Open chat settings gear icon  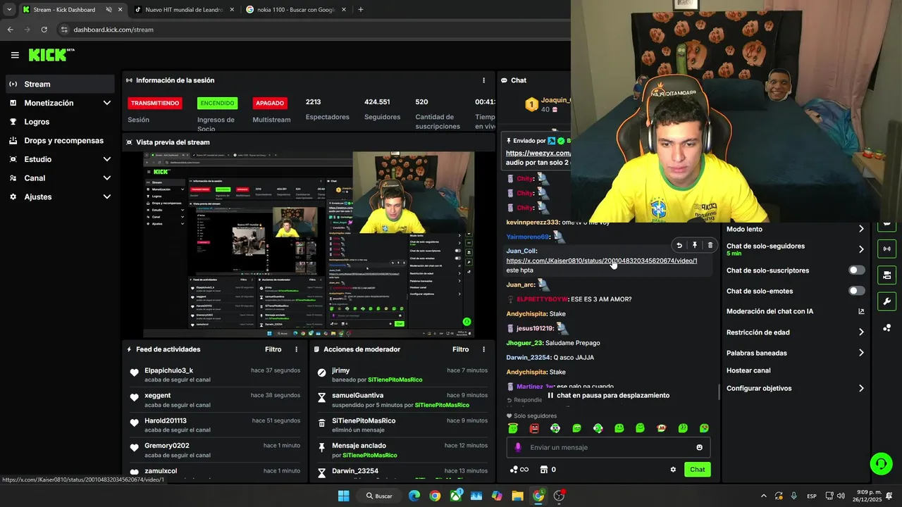click(x=673, y=470)
